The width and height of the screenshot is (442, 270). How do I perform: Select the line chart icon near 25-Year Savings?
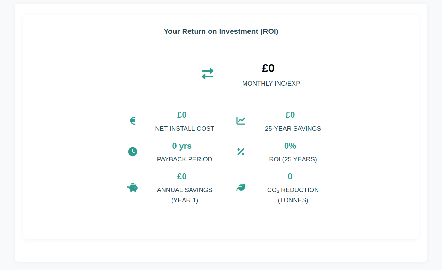(240, 121)
